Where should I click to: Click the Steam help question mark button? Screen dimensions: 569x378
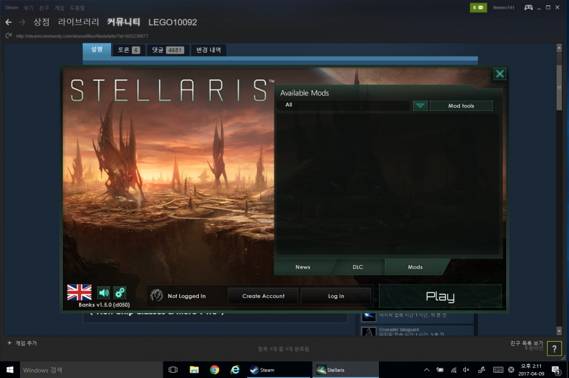point(554,349)
